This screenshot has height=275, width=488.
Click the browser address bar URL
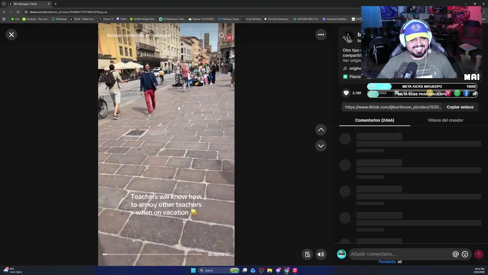(69, 12)
